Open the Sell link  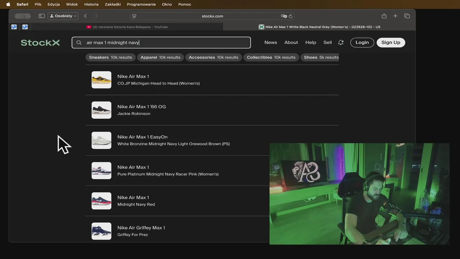click(327, 42)
